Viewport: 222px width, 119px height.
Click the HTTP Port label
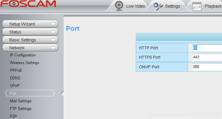148,48
